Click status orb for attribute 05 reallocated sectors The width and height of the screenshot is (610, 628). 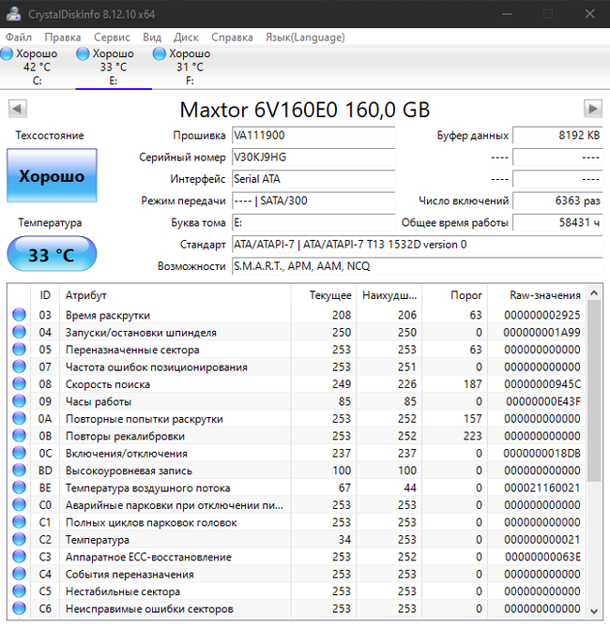pyautogui.click(x=19, y=350)
